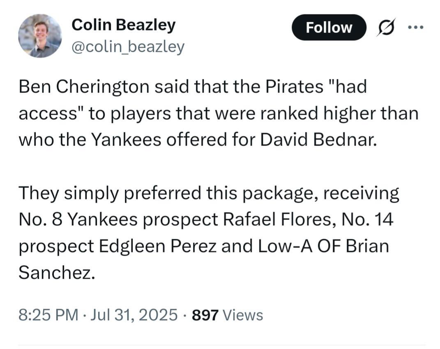
Task: Follow Colin Beazley
Action: (x=328, y=27)
